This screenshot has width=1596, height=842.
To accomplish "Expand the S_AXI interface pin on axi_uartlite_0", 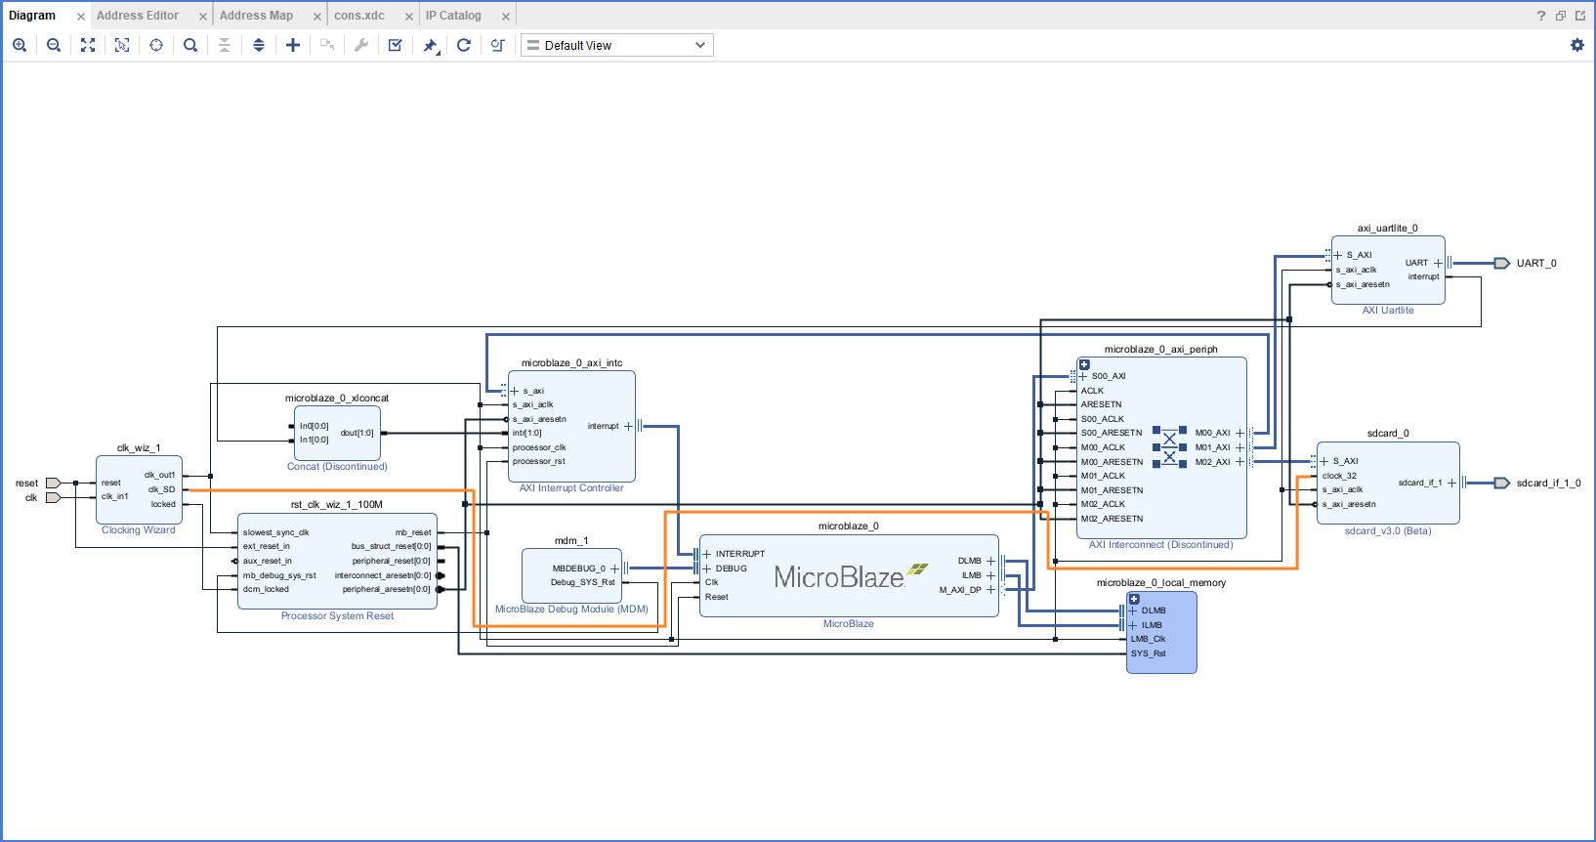I will point(1338,255).
